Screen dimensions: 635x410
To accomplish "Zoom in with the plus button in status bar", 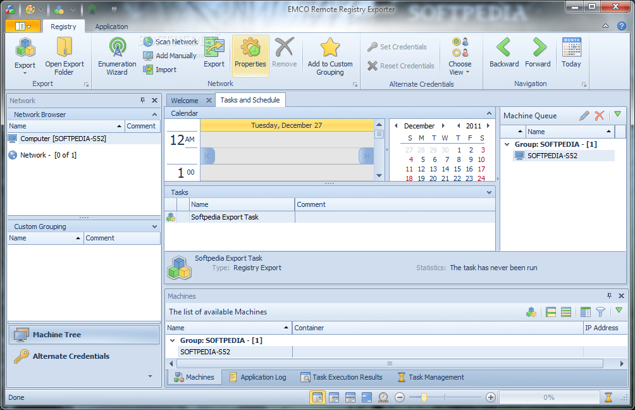I will pyautogui.click(x=490, y=397).
